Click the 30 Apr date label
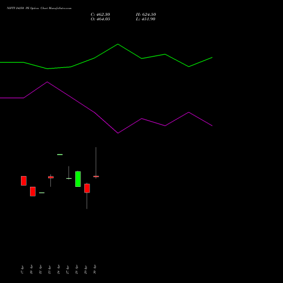The height and width of the screenshot is (283, 283). 95,269
